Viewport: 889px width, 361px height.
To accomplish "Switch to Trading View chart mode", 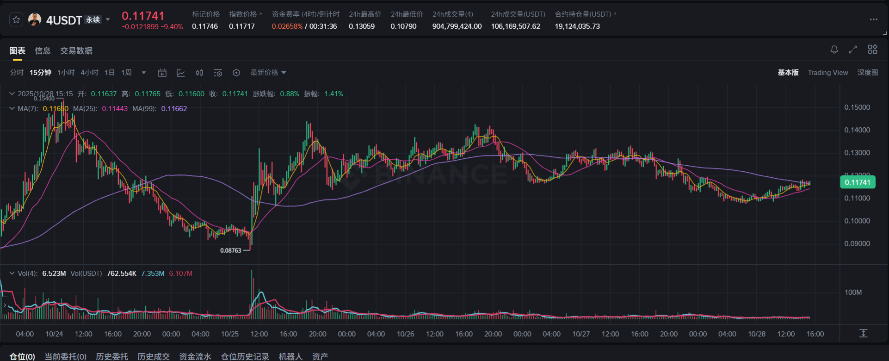I will tap(827, 73).
